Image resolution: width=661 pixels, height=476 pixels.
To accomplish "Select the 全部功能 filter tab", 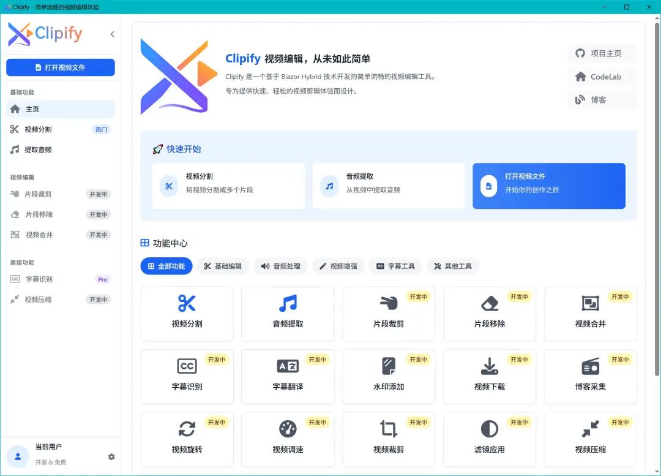I will click(166, 266).
